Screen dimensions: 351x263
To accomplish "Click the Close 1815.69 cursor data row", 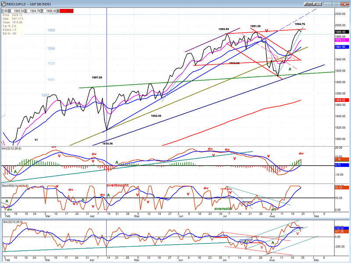I will click(13, 22).
